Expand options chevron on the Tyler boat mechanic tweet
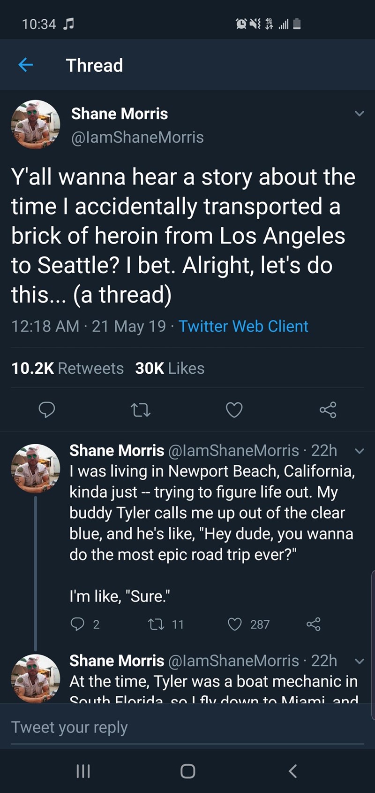 [359, 661]
